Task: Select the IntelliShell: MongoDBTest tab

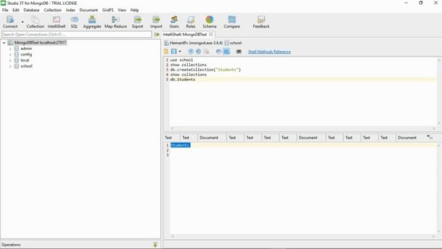Action: (x=185, y=34)
